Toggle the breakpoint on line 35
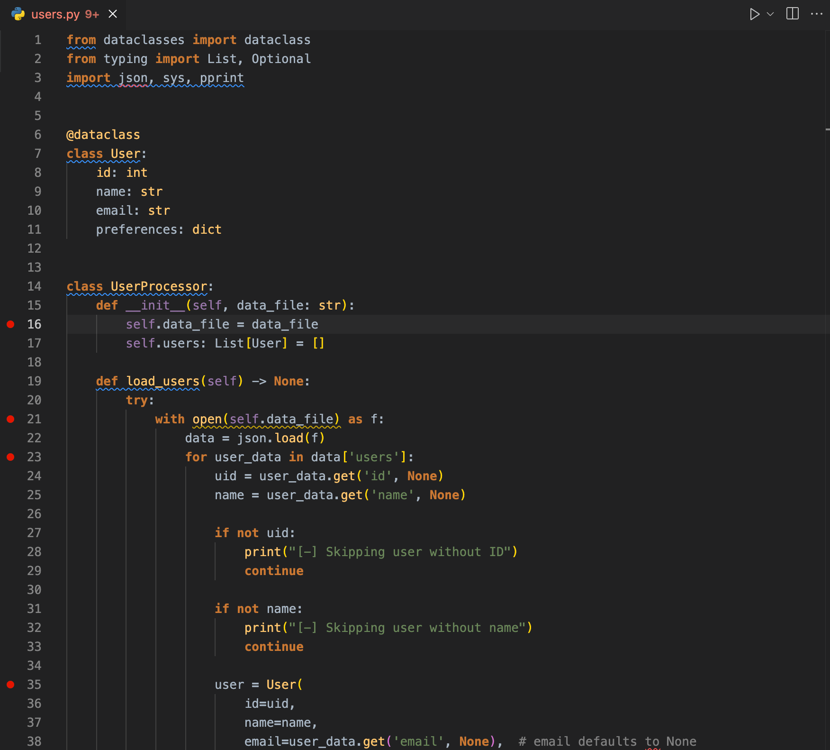 click(10, 684)
